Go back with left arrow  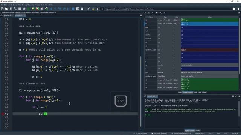click(x=98, y=9)
